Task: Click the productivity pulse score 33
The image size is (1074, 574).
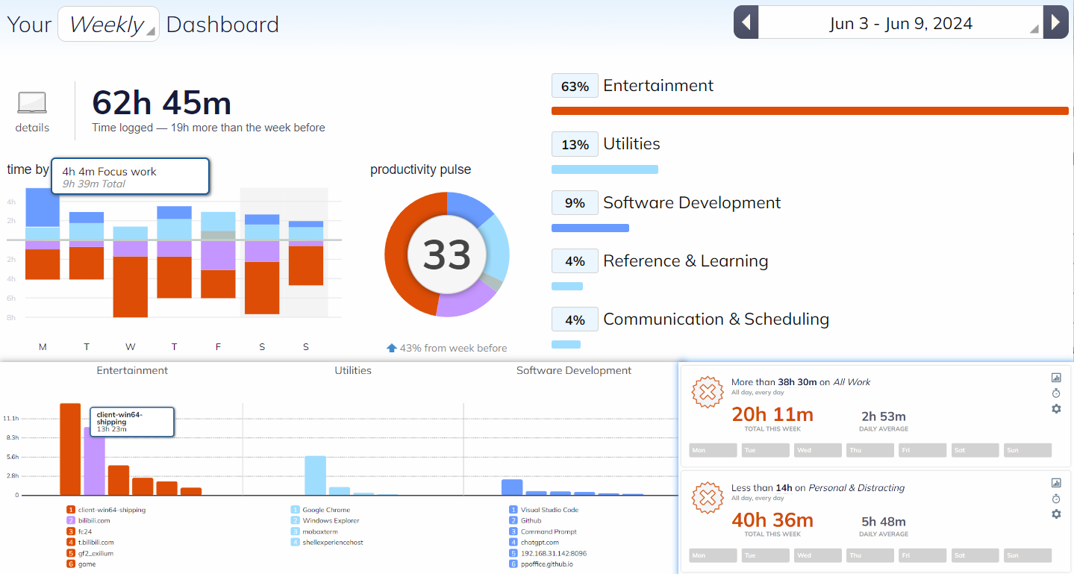Action: coord(446,255)
